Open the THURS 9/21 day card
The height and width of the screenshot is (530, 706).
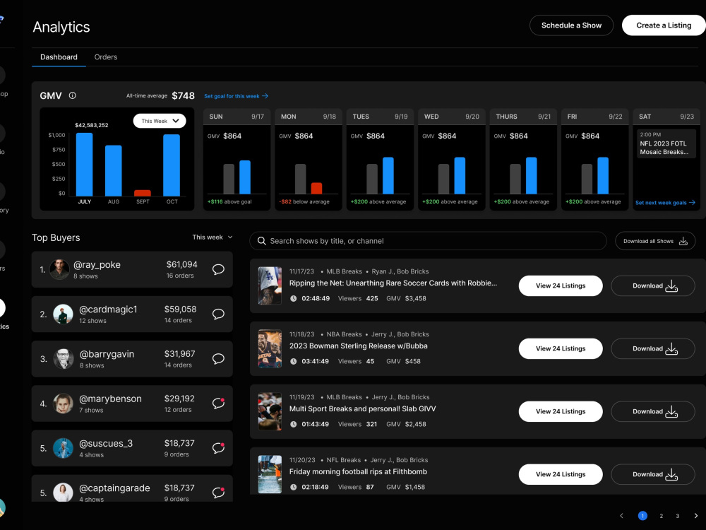(523, 160)
